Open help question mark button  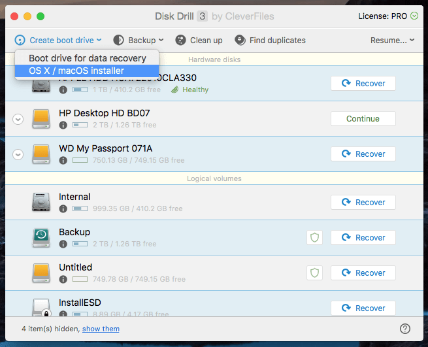click(x=404, y=329)
